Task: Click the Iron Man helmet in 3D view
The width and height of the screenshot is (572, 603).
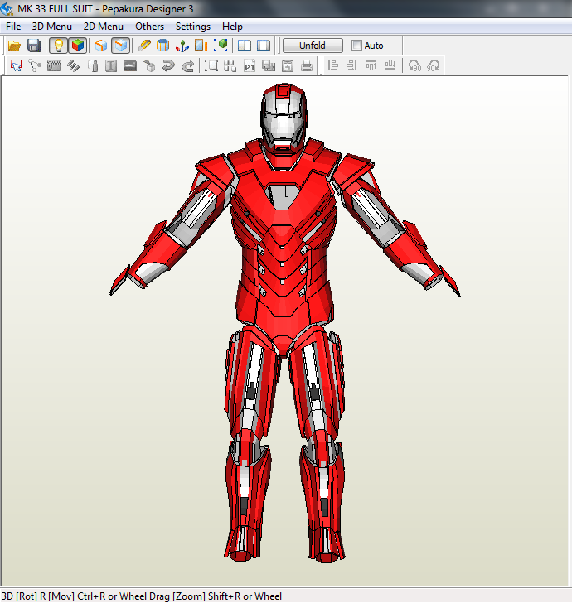Action: pos(284,118)
